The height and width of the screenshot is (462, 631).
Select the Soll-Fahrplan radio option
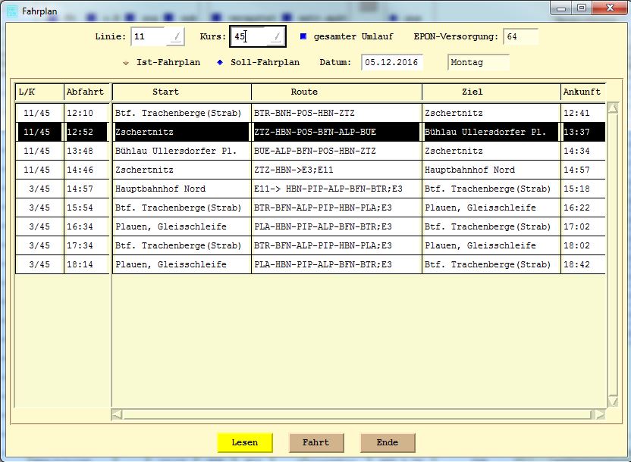tap(220, 62)
